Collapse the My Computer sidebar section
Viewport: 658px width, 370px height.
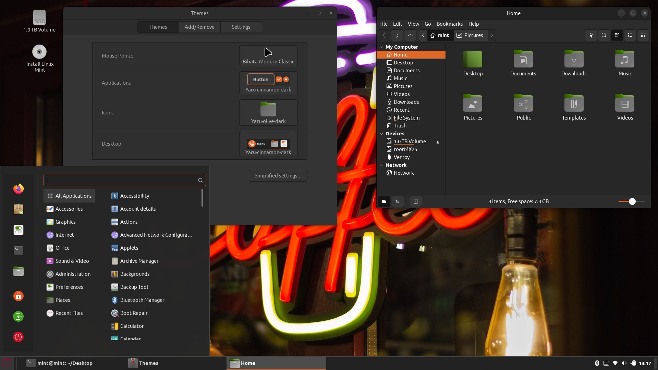pos(381,47)
